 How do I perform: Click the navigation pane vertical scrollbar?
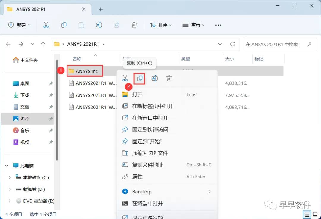click(57, 111)
